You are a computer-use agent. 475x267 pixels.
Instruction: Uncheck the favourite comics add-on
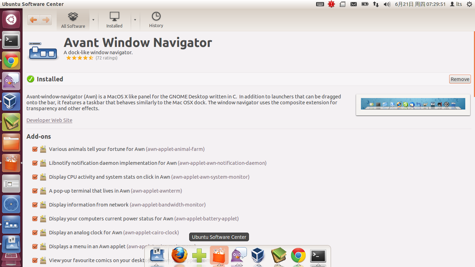(35, 260)
